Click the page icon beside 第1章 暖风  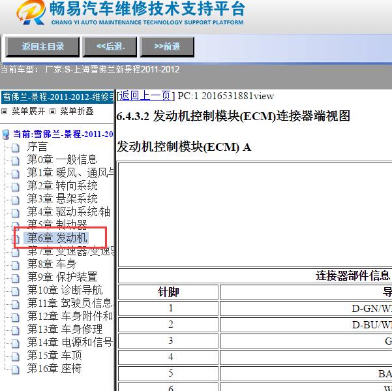click(x=16, y=174)
